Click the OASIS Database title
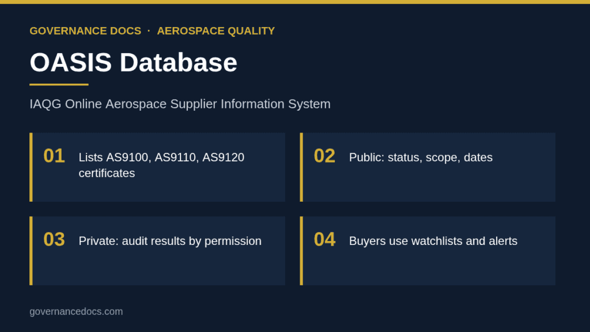 pyautogui.click(x=134, y=62)
